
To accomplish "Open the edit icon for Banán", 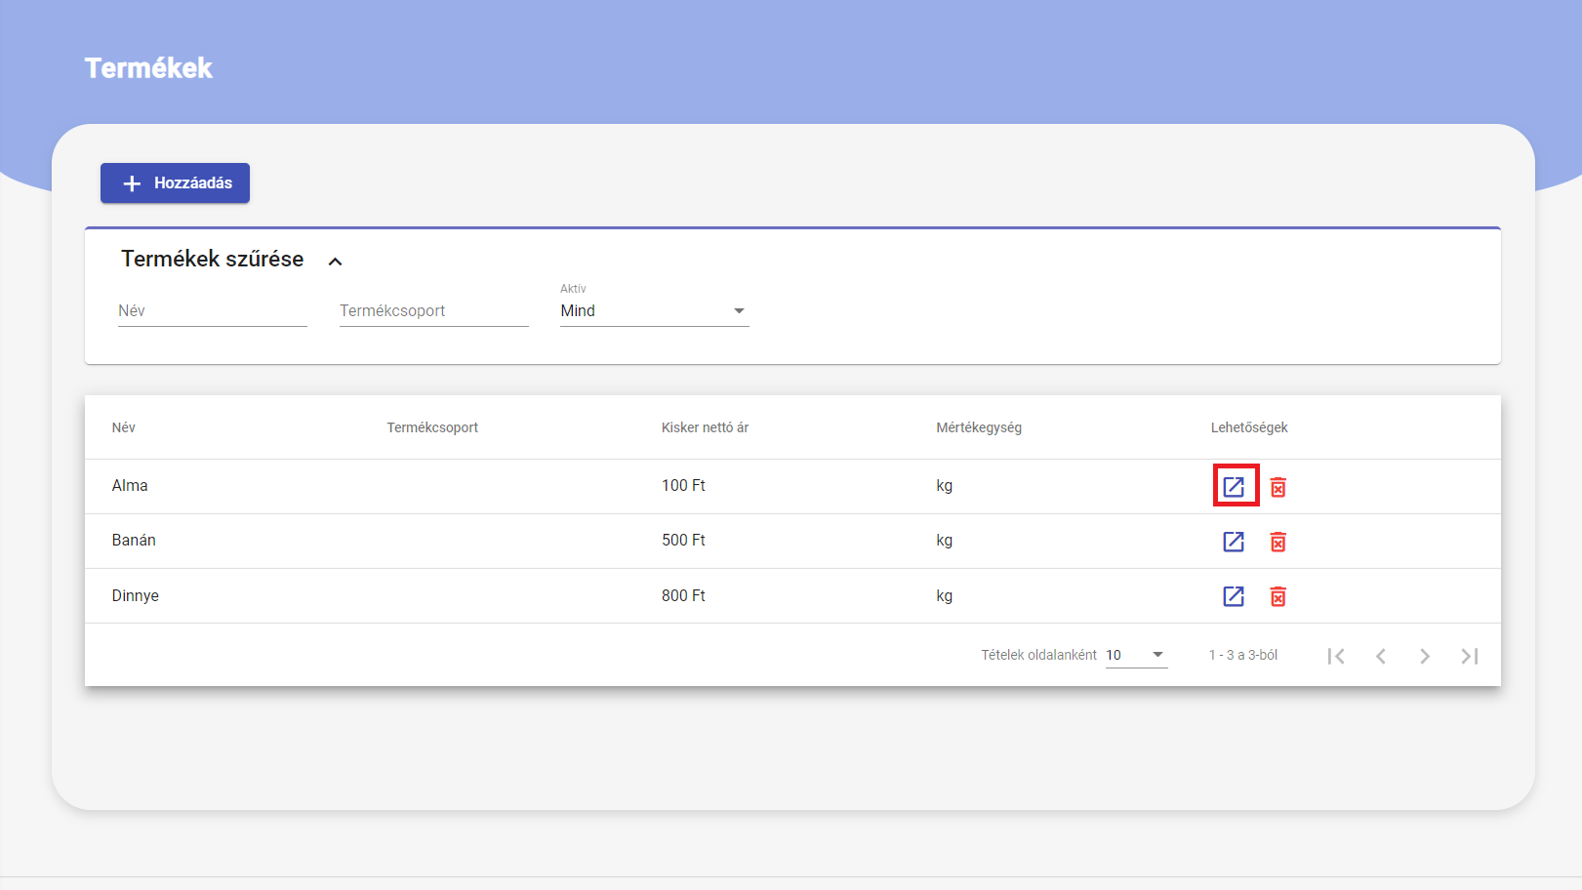I will click(1234, 542).
